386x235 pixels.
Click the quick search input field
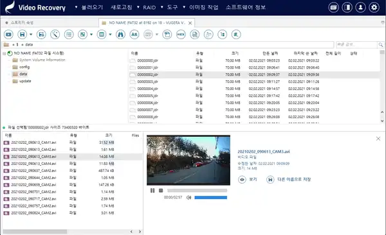[x=356, y=45]
